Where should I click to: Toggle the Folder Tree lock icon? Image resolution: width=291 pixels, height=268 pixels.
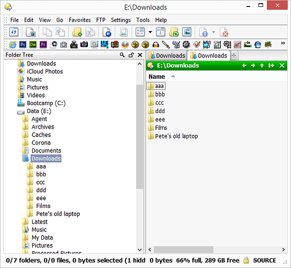131,55
